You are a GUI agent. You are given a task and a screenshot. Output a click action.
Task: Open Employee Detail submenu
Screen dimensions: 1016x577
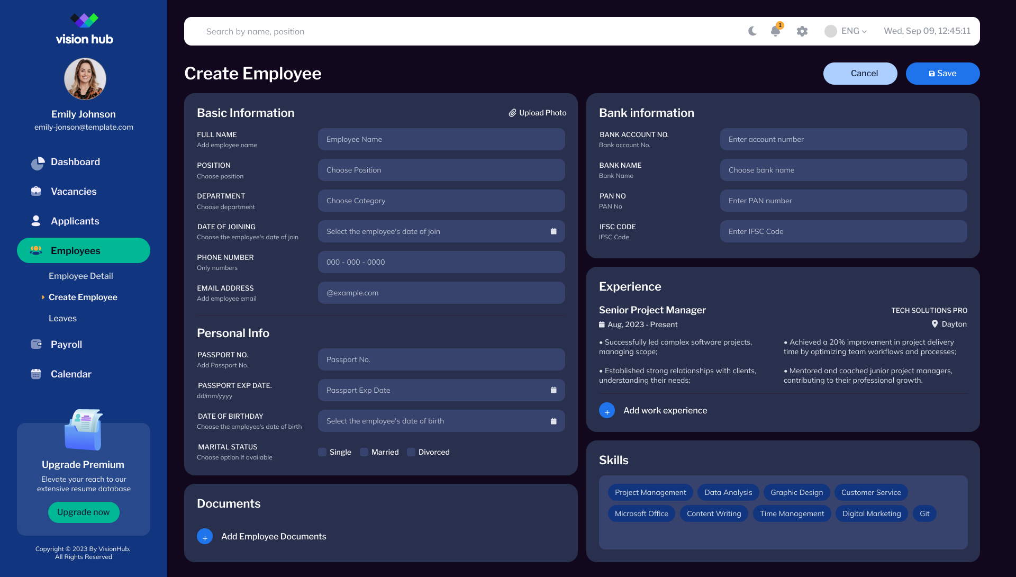point(81,276)
